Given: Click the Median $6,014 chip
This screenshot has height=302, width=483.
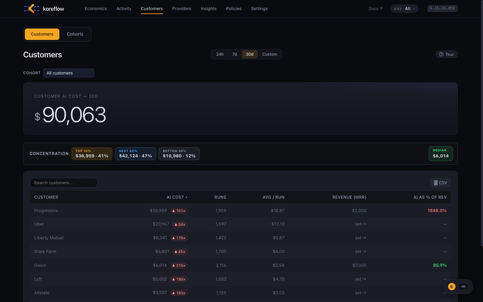Looking at the screenshot, I should [x=441, y=154].
